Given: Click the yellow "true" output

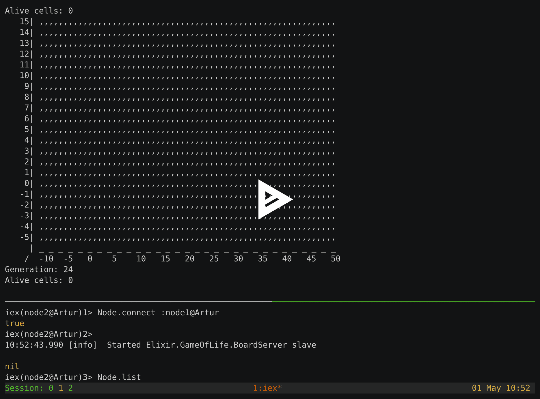Looking at the screenshot, I should pyautogui.click(x=14, y=323).
